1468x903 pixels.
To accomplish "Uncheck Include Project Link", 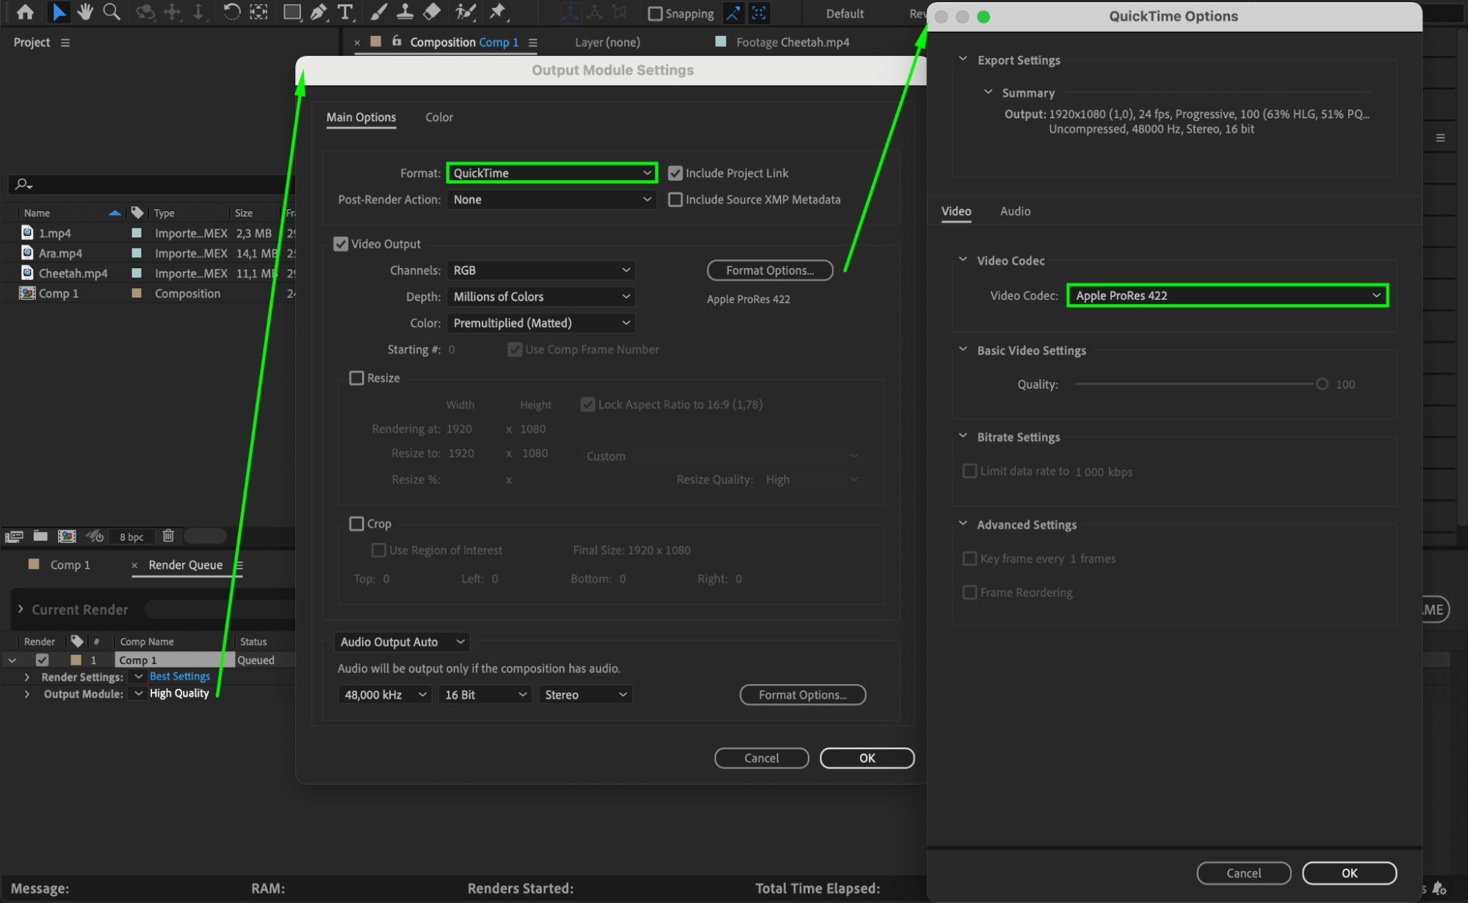I will click(675, 173).
